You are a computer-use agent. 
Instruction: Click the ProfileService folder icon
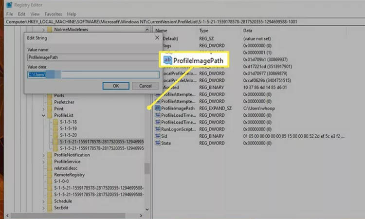point(50,162)
